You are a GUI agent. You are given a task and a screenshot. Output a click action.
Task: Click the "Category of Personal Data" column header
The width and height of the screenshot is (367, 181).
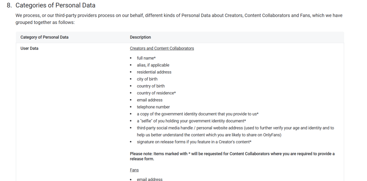(x=44, y=37)
